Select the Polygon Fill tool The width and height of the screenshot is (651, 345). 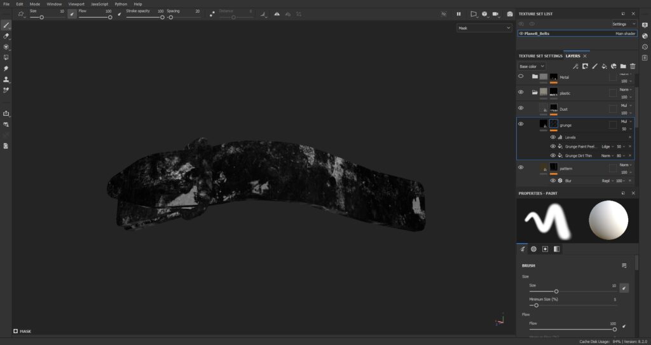pos(6,57)
